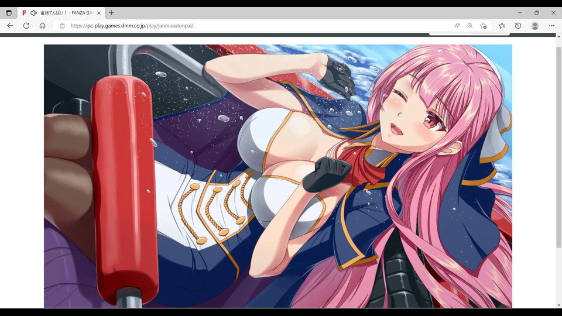Click the game canvas image
Viewport: 562px width, 316px height.
[x=277, y=176]
